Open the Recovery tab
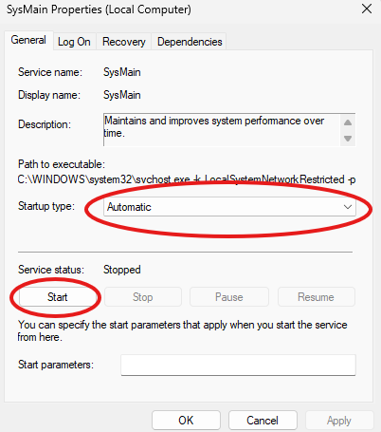The width and height of the screenshot is (381, 432). (124, 42)
